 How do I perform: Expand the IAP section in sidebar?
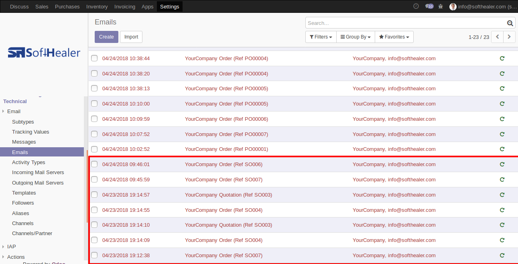click(x=9, y=247)
